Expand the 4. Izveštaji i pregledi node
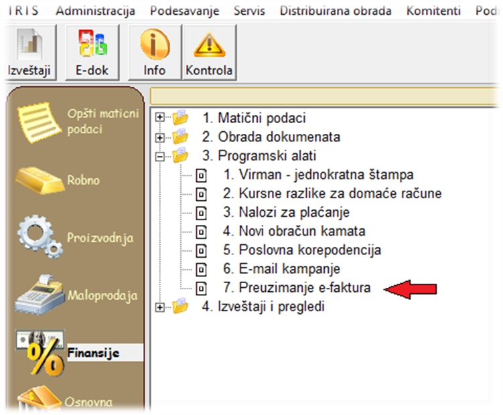Screen dimensions: 503x415 159,307
